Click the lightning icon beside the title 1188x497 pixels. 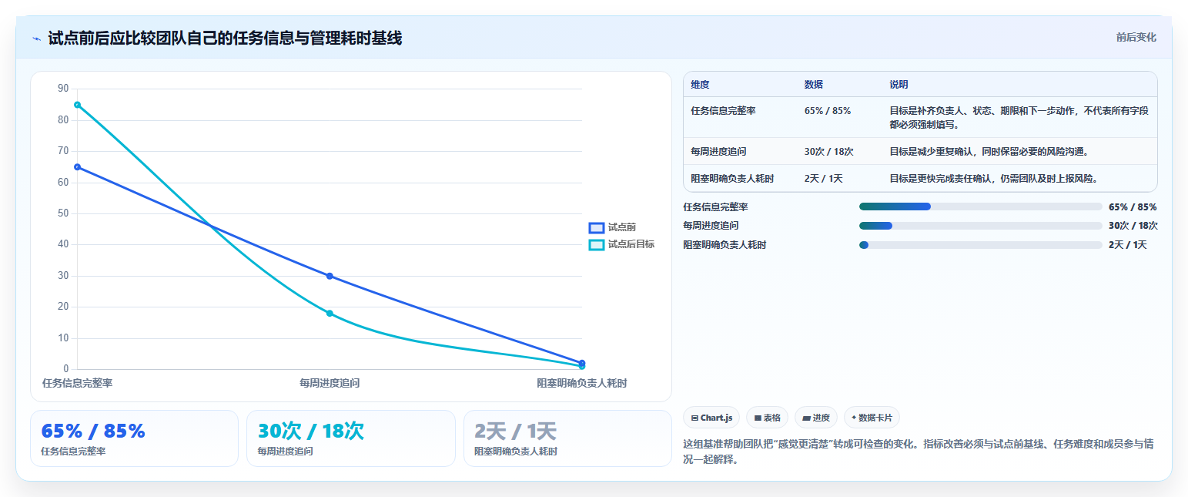[x=36, y=39]
